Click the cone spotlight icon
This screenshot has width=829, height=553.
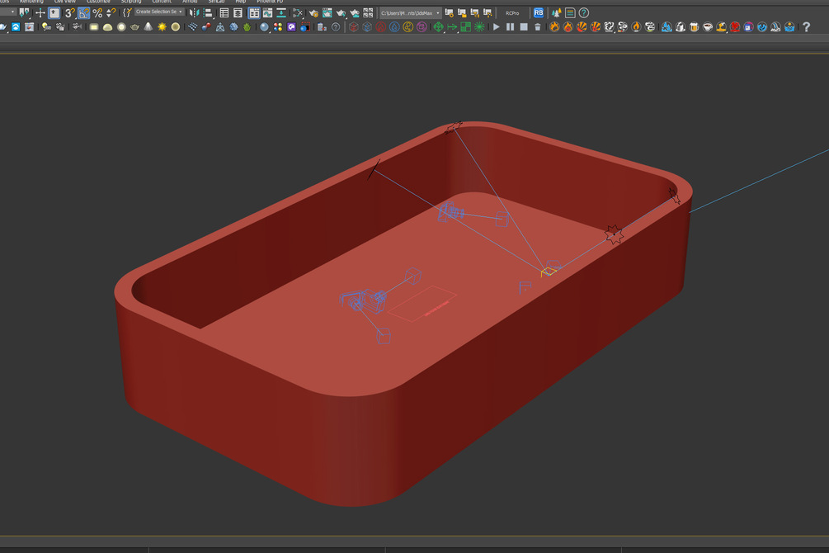coord(148,26)
